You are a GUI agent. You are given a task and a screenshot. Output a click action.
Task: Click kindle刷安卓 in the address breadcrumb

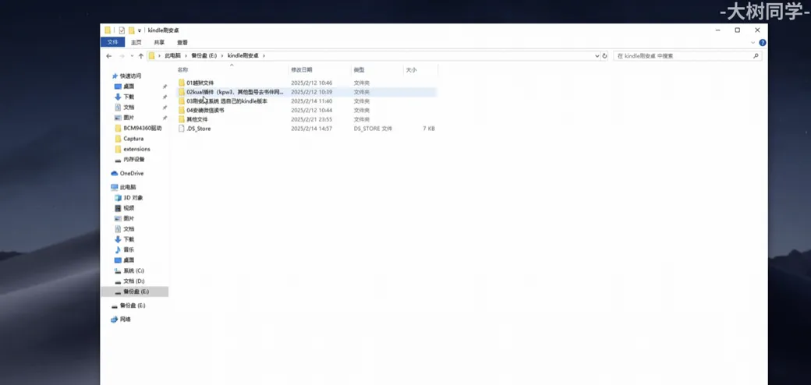point(243,56)
